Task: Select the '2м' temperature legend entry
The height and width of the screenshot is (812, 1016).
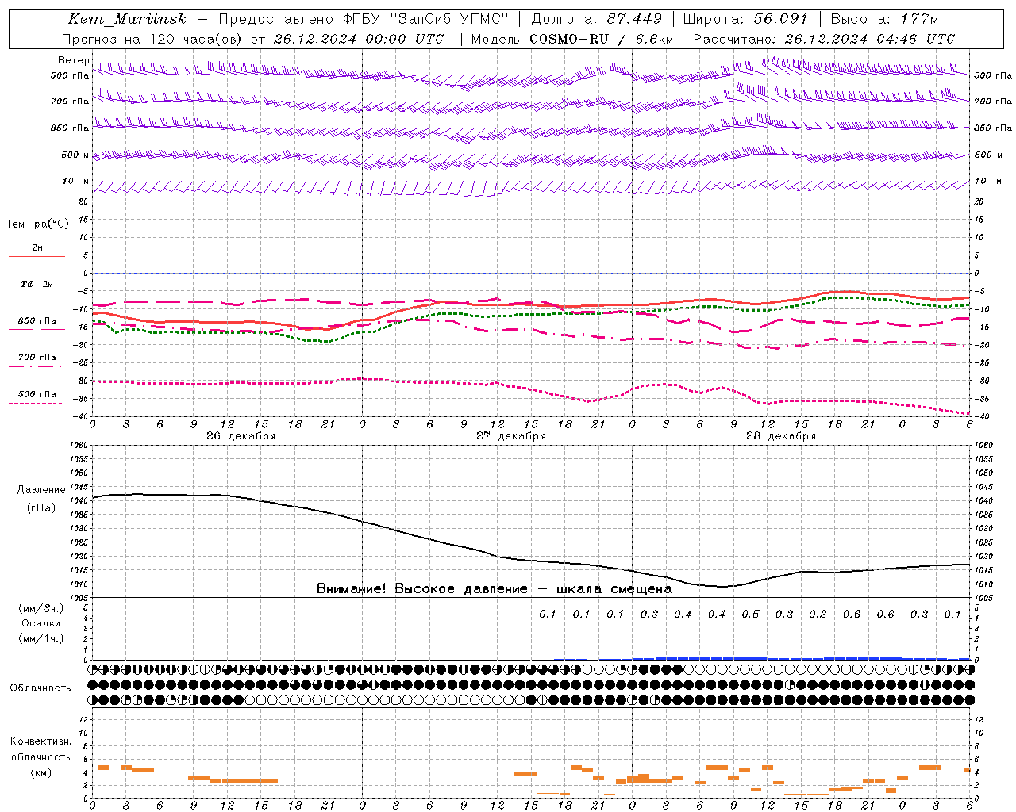Action: click(x=37, y=247)
